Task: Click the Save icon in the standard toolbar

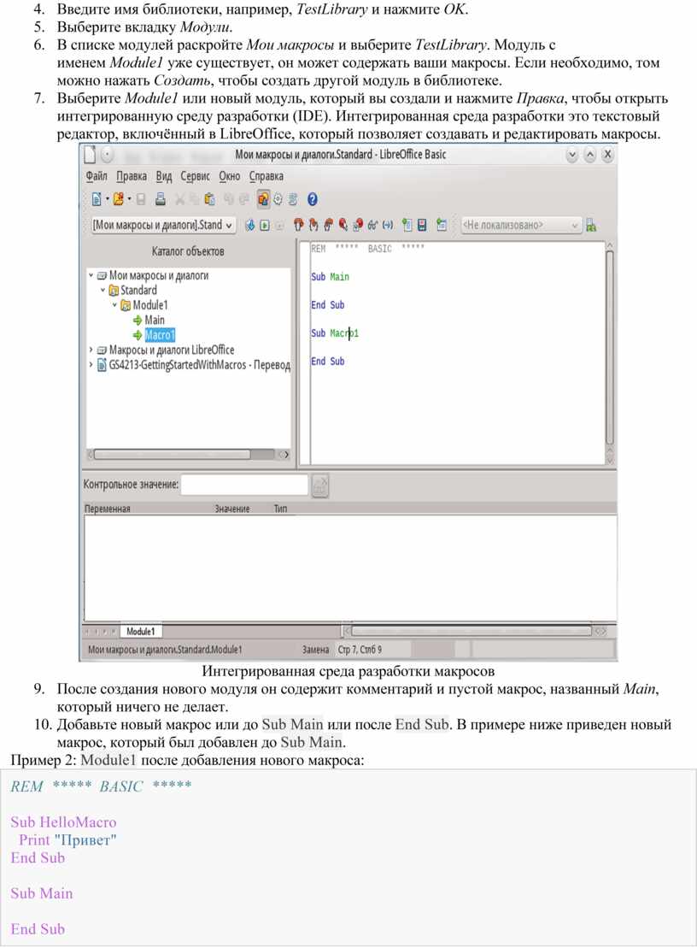Action: tap(141, 199)
